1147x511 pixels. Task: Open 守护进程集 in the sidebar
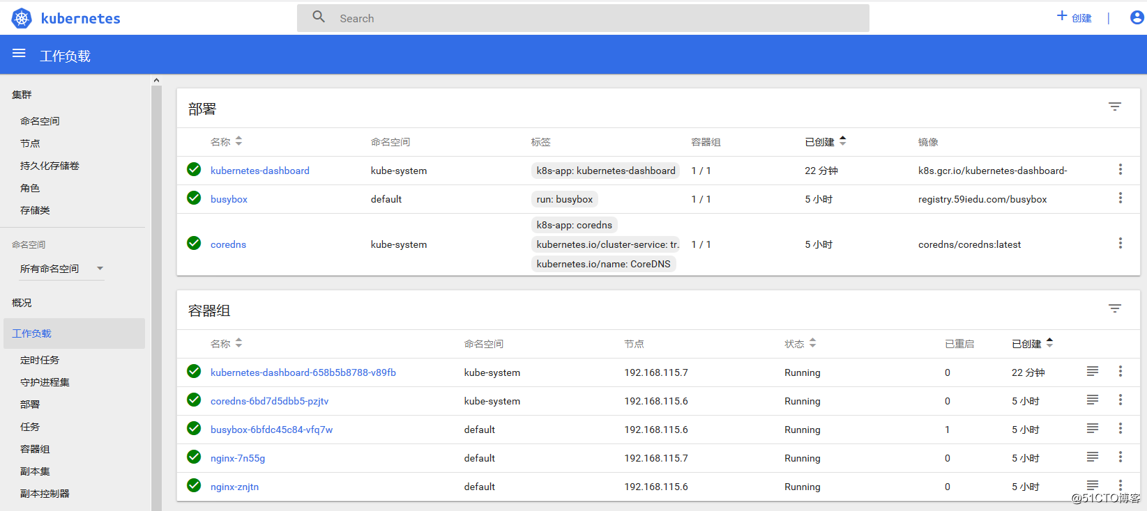[45, 382]
